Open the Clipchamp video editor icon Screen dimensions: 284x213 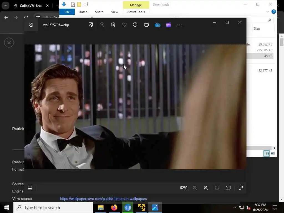tap(169, 25)
